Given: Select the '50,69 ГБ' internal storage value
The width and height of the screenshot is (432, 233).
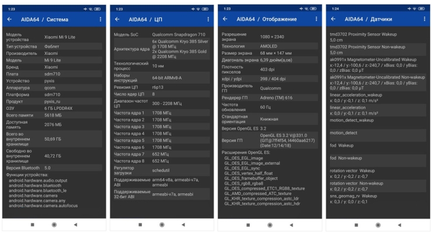Looking at the screenshot, I should point(53,139).
